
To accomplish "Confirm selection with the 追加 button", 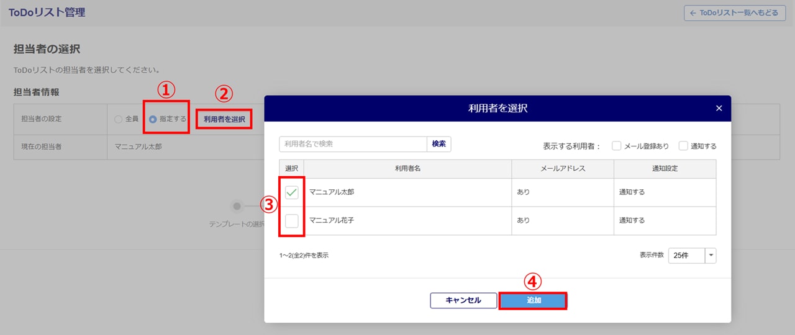I will (x=534, y=300).
